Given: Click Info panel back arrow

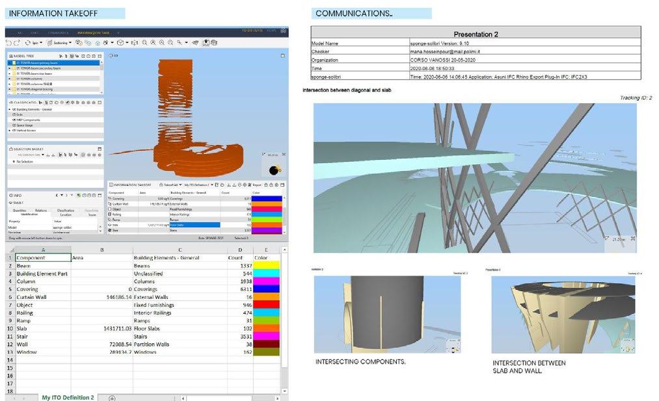Looking at the screenshot, I should pos(57,195).
